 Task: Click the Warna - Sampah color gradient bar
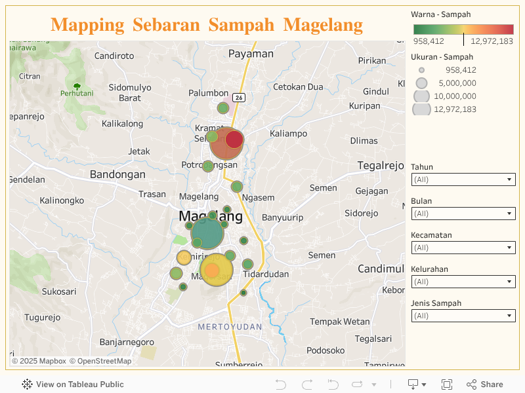(x=463, y=29)
